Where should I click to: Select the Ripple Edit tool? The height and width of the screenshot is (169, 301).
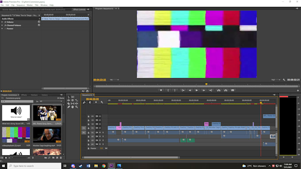pyautogui.click(x=69, y=100)
